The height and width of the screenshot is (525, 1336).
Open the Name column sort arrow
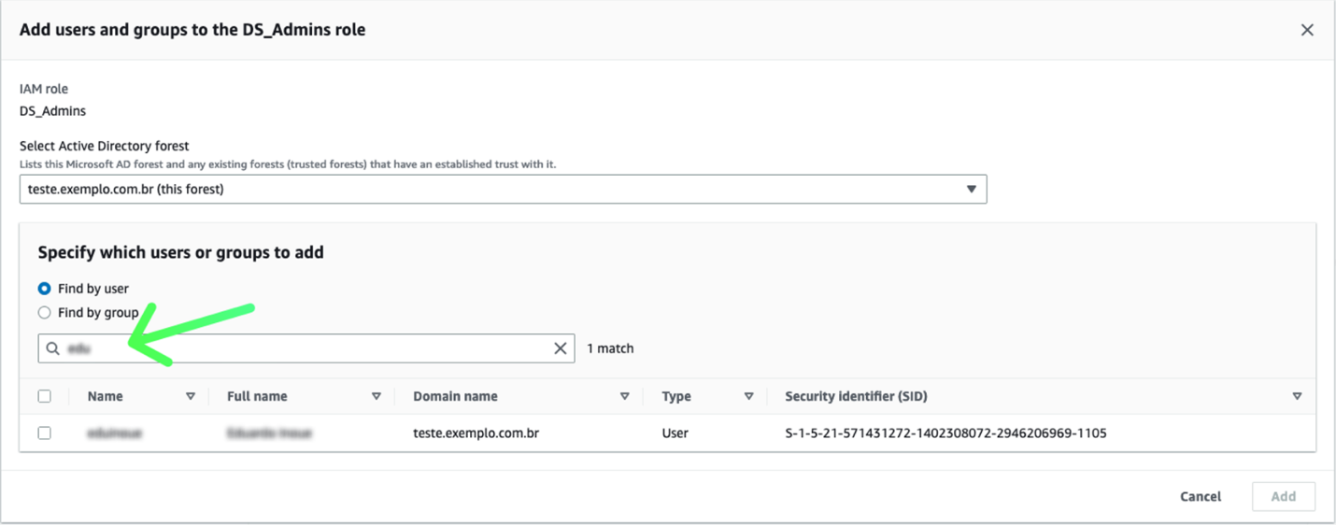tap(191, 396)
